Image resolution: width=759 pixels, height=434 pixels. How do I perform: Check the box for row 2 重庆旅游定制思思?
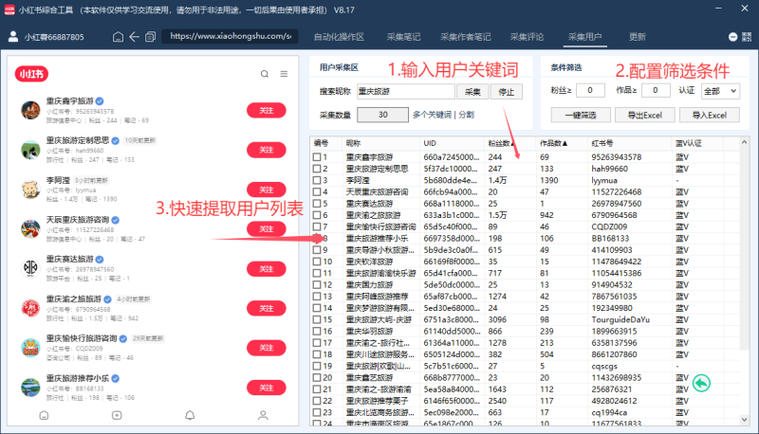317,169
